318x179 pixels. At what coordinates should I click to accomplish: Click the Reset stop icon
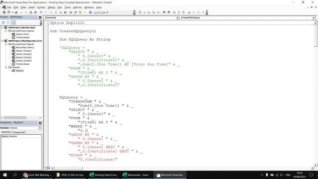[61, 12]
